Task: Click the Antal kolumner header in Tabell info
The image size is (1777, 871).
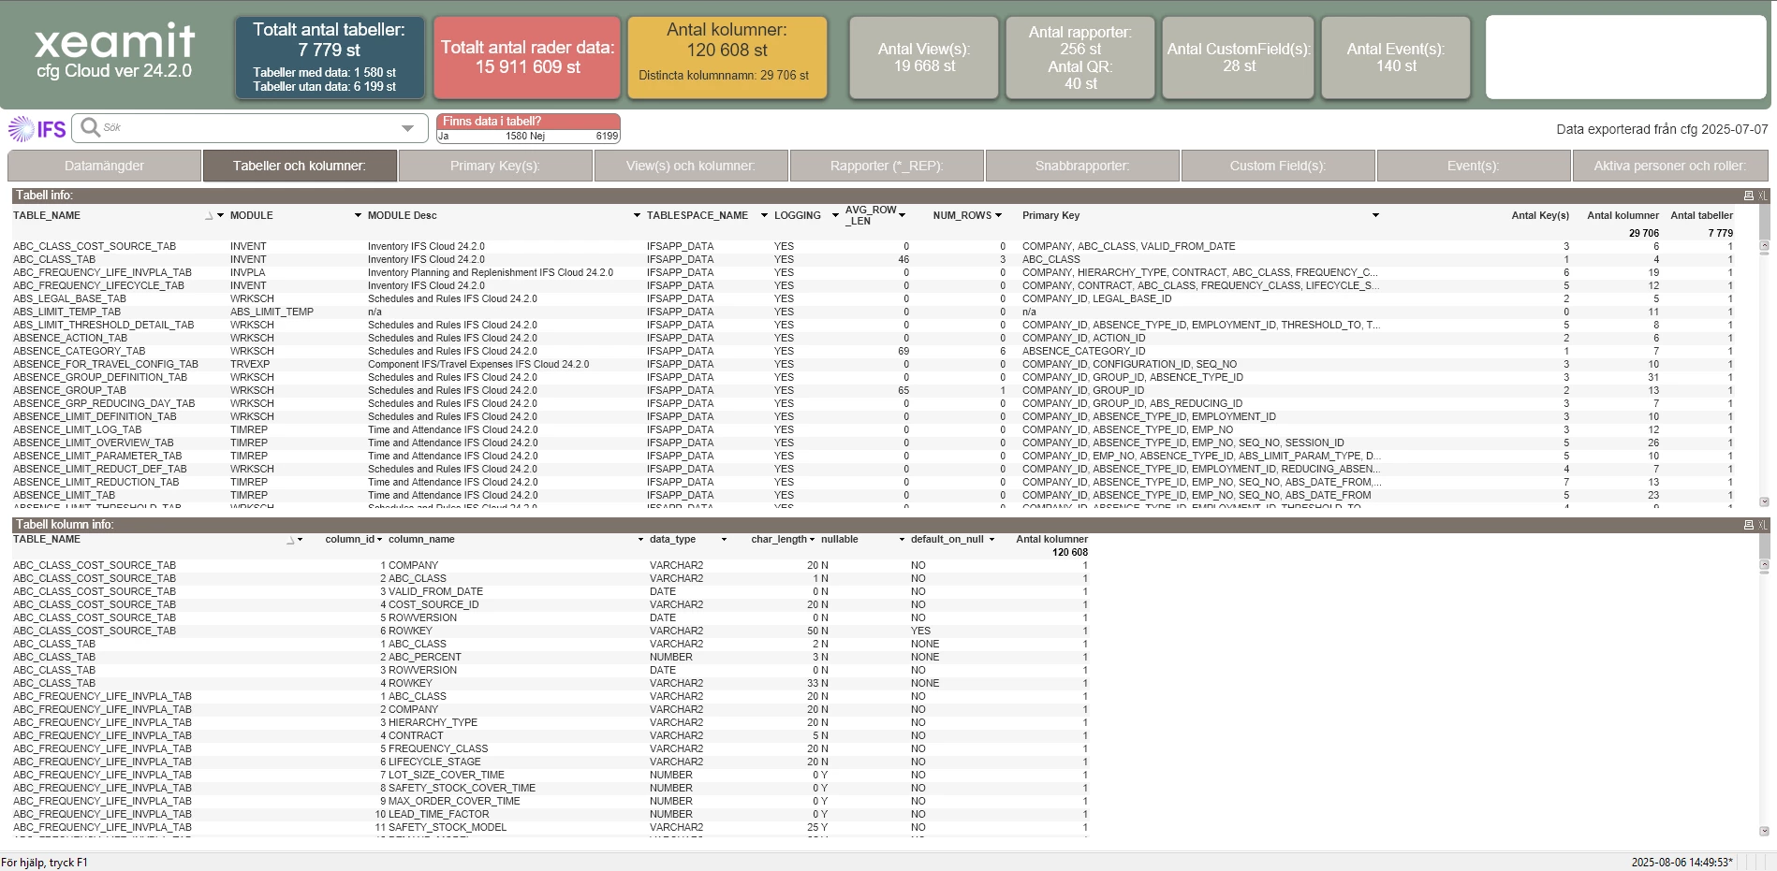Action: (1623, 215)
